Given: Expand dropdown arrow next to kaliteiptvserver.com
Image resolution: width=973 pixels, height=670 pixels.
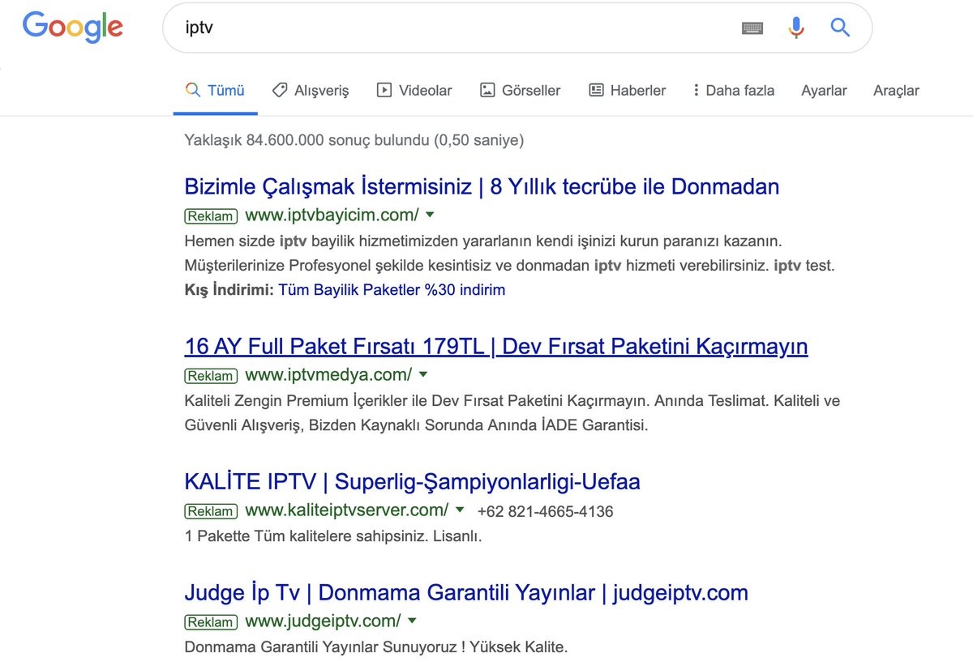Looking at the screenshot, I should coord(460,510).
